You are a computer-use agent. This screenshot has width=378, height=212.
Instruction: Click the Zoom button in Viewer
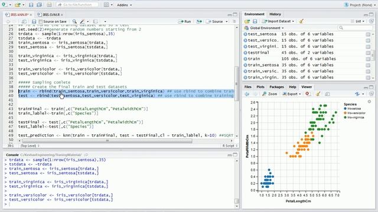point(270,94)
